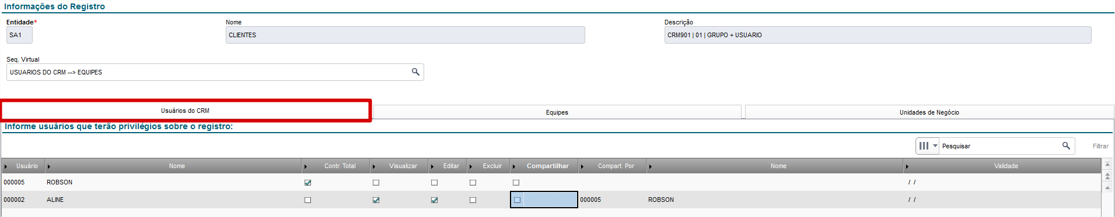Check Visualizar for ROBSON

pyautogui.click(x=376, y=183)
